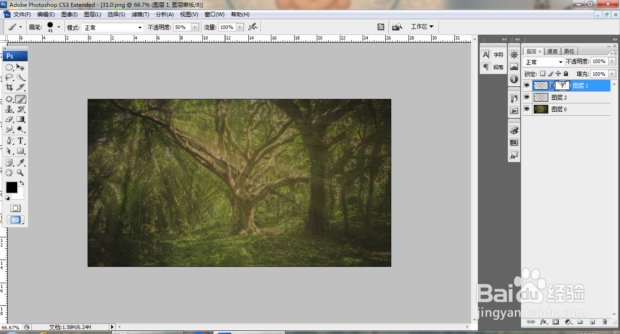Open the layer blend mode dropdown
Viewport: 620px width, 334px height.
[544, 62]
